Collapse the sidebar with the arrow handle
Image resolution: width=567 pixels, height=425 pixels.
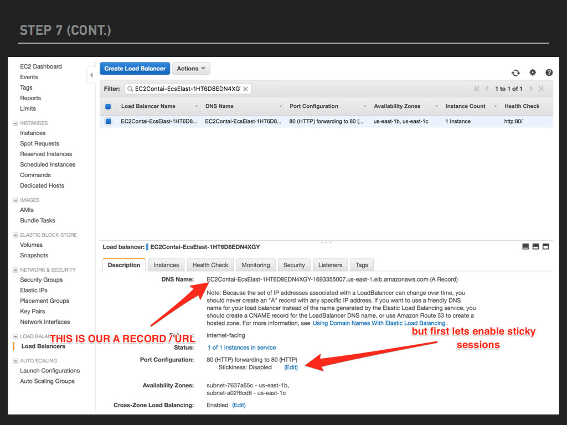[91, 75]
